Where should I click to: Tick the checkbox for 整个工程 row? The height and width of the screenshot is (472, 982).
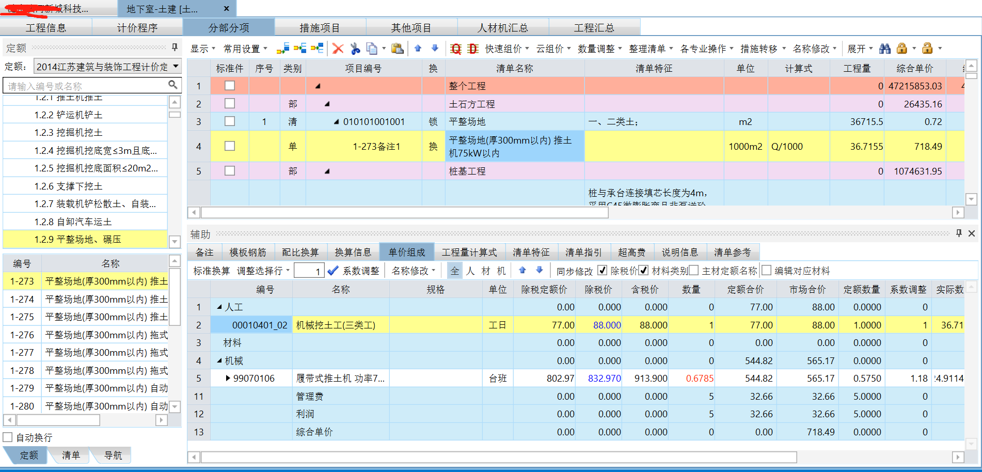click(230, 86)
